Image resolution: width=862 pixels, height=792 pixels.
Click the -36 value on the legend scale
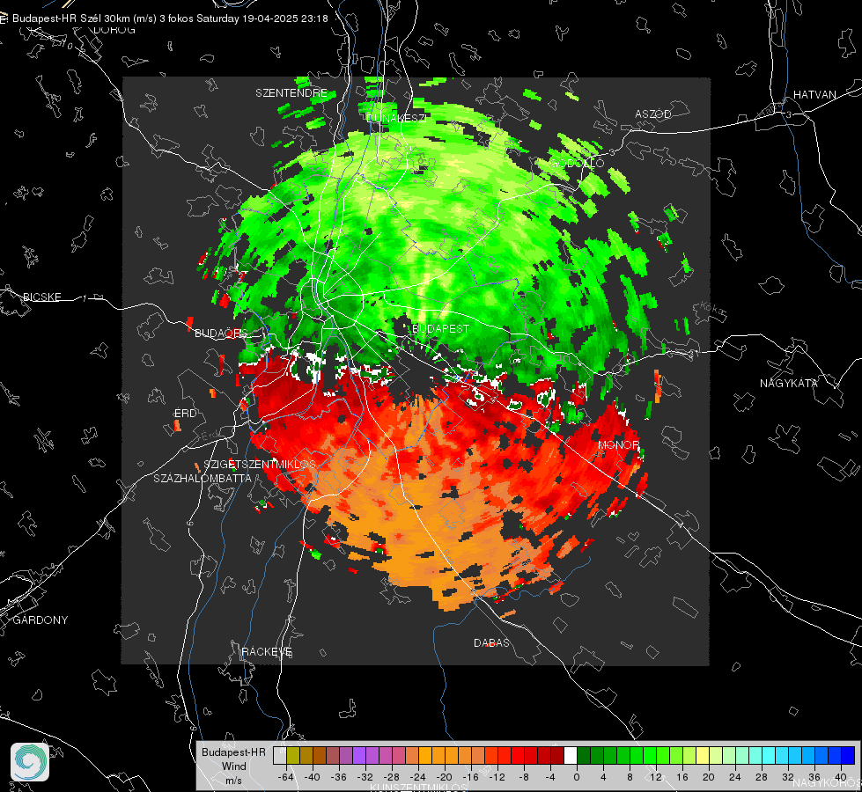coord(339,777)
